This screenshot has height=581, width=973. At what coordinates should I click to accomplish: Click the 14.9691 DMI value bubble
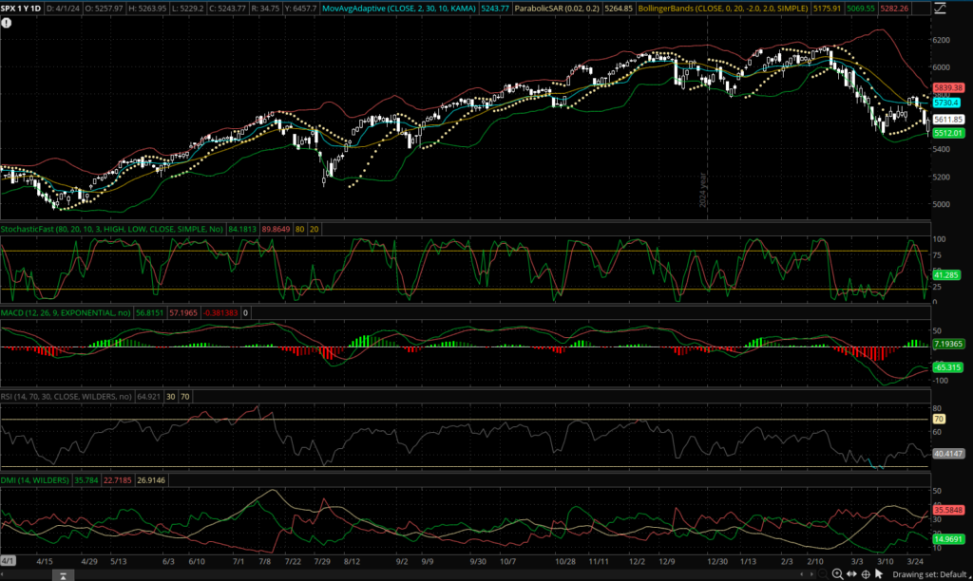tap(948, 539)
